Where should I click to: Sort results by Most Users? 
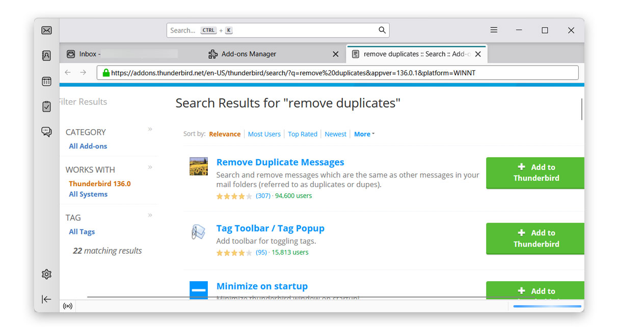tap(264, 134)
